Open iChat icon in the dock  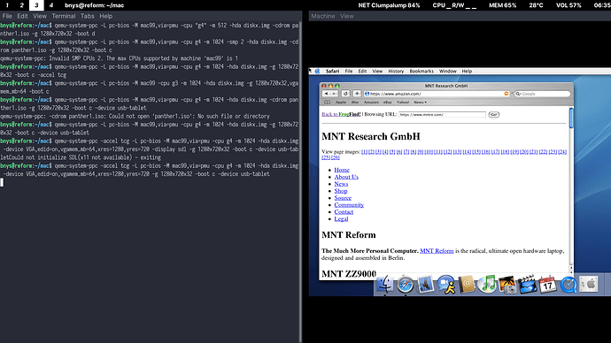click(x=445, y=285)
